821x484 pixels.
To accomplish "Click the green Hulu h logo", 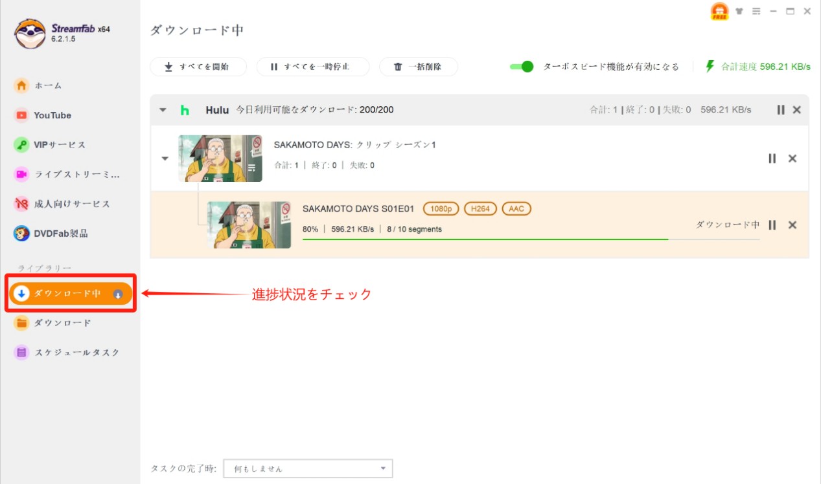I will (x=185, y=110).
